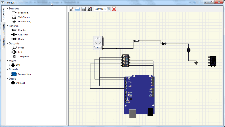Image resolution: width=225 pixels, height=127 pixels.
Task: Click the 16000000 Hz frequency field
Action: [100, 9]
